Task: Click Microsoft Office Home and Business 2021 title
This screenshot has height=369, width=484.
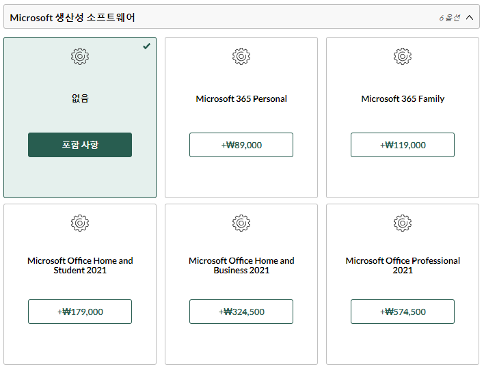Action: tap(241, 265)
